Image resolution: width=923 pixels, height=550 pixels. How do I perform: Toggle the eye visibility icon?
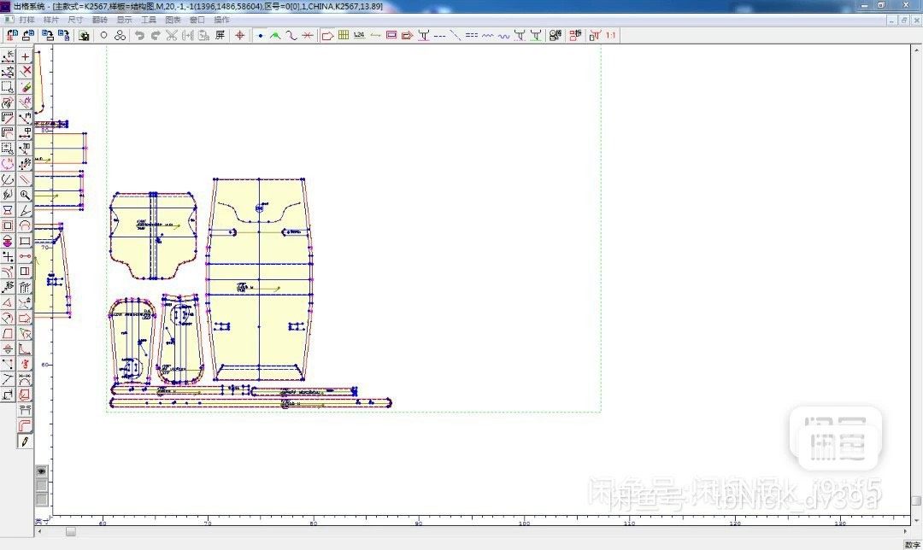click(41, 471)
